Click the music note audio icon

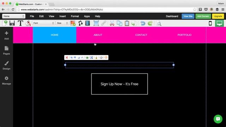pyautogui.click(x=80, y=23)
